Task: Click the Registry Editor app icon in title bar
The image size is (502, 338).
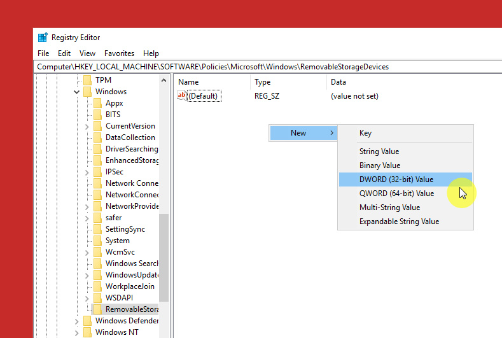Action: tap(43, 38)
